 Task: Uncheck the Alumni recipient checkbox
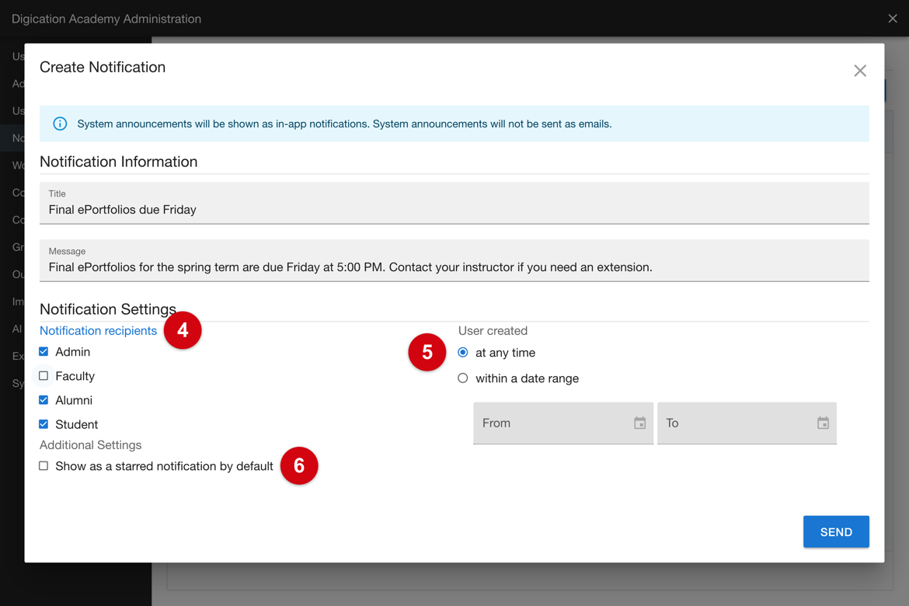(x=44, y=400)
